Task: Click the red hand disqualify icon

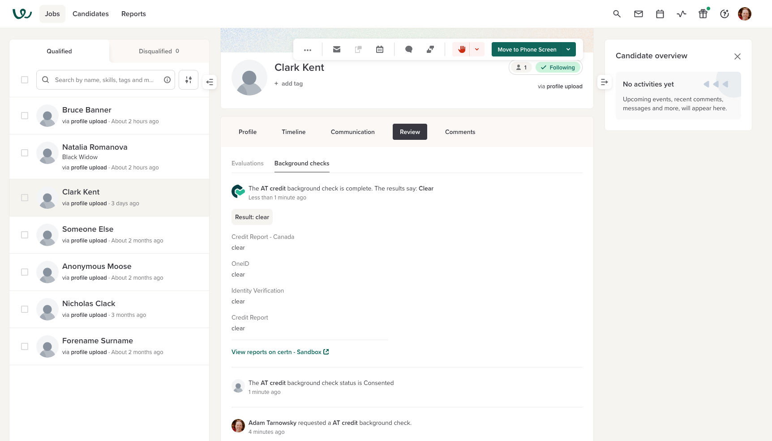Action: click(461, 49)
